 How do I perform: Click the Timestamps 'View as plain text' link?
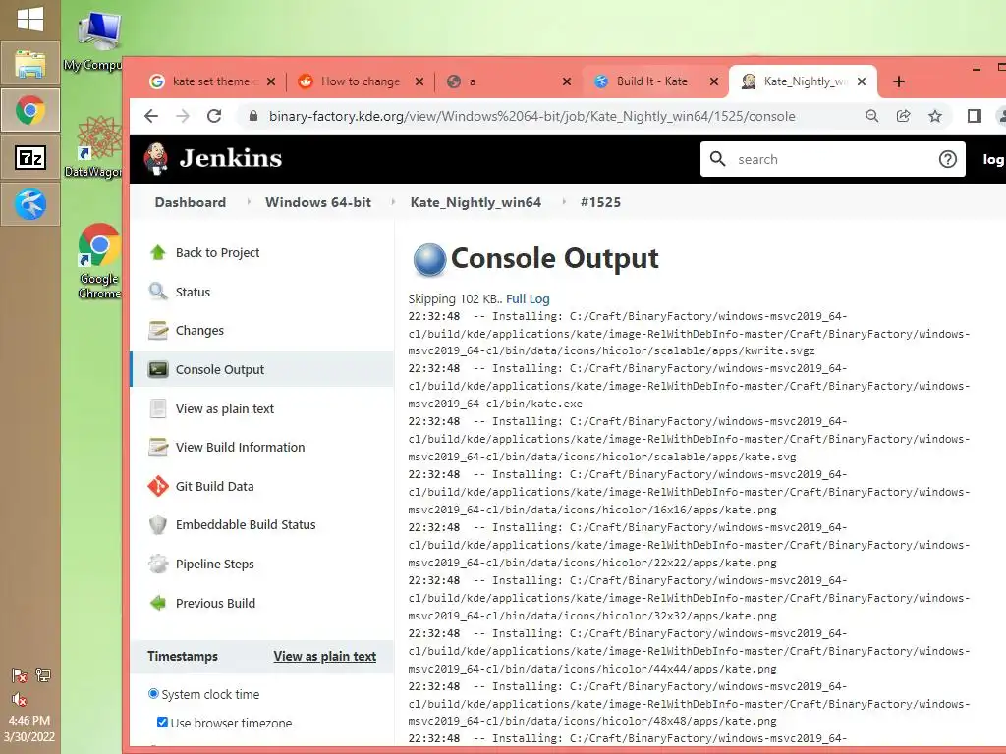coord(324,656)
